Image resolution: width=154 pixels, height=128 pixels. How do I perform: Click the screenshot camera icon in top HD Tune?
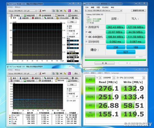[x=61, y=11]
